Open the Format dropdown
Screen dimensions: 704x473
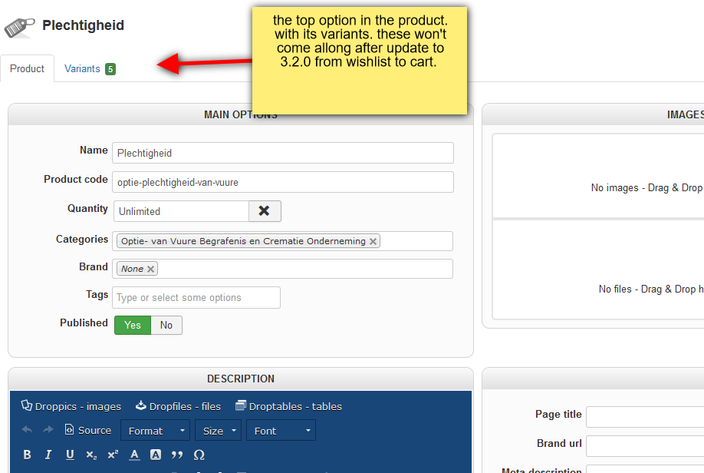155,430
